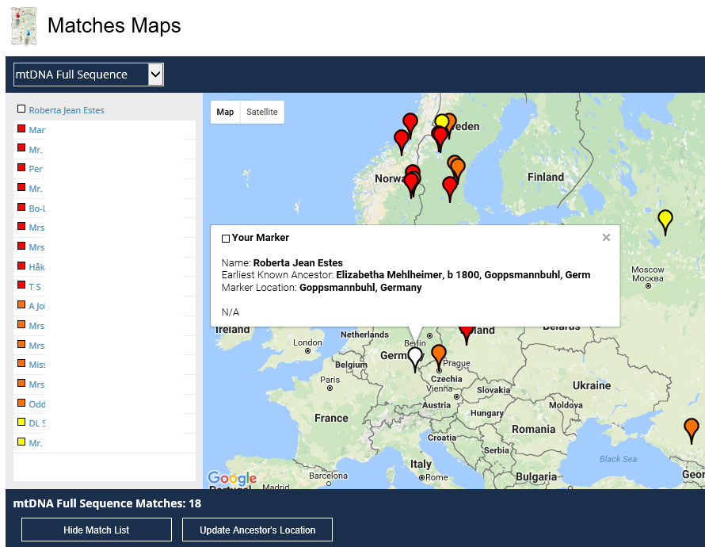The width and height of the screenshot is (705, 547).
Task: Select the Håk match in the list
Action: tap(36, 267)
